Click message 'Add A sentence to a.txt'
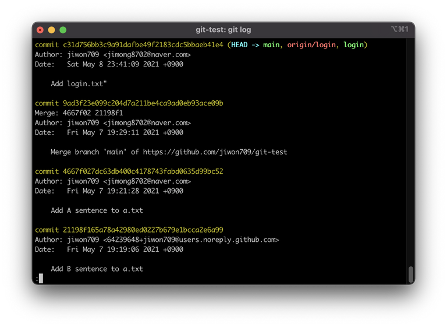447x327 pixels. pyautogui.click(x=97, y=210)
